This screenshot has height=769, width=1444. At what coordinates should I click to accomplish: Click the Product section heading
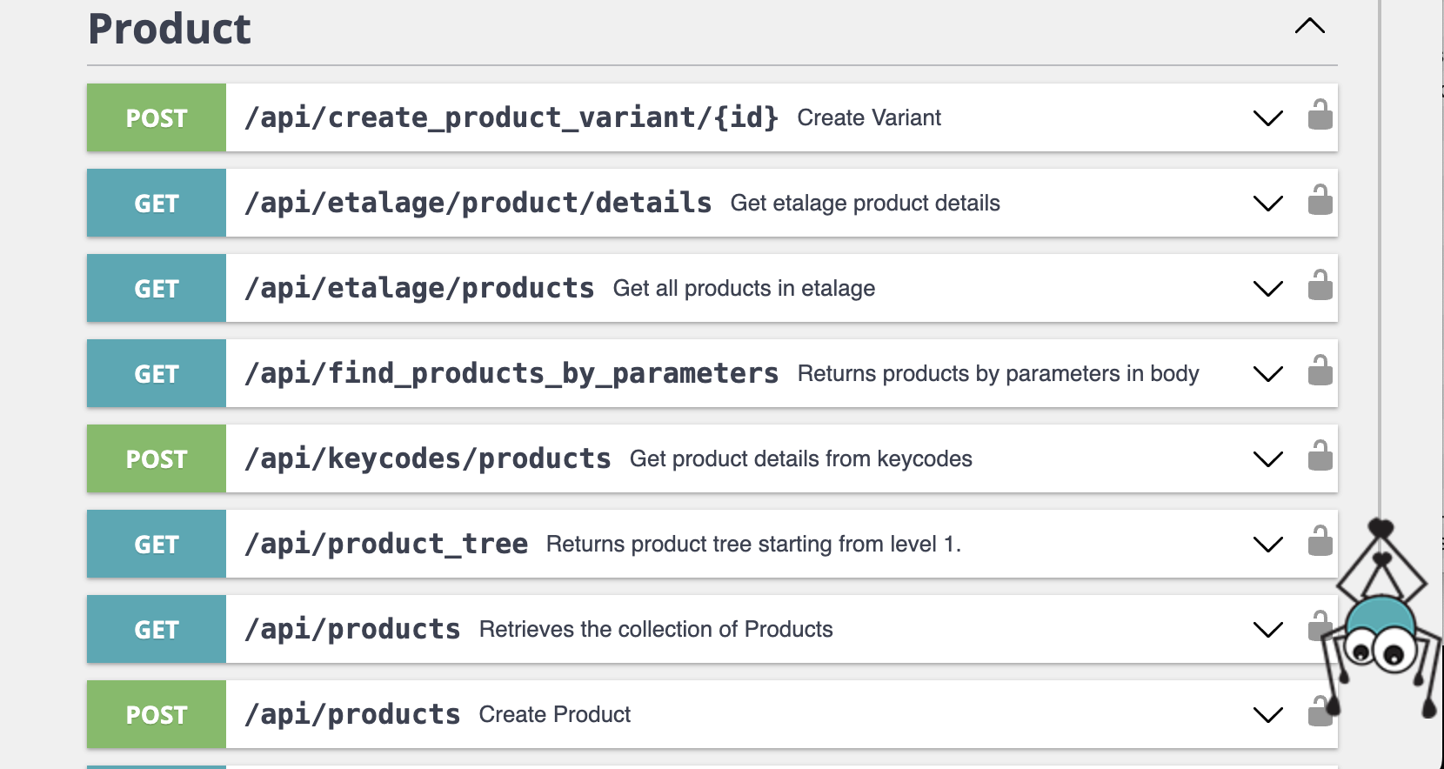170,30
